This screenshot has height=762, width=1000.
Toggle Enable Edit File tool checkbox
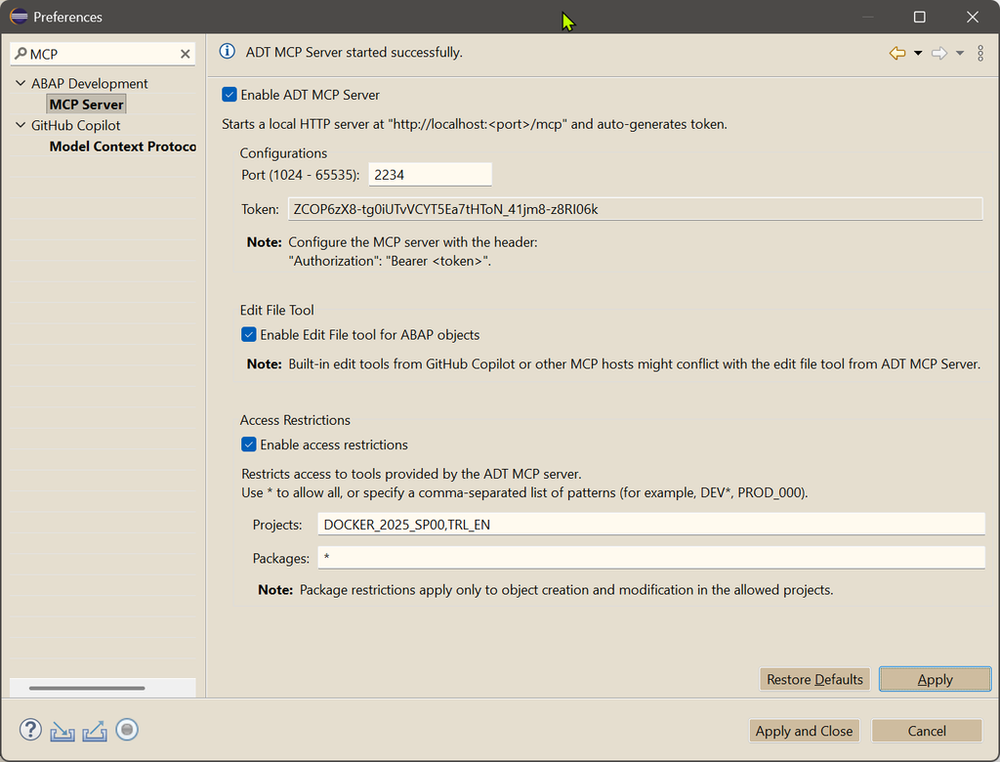(x=249, y=334)
